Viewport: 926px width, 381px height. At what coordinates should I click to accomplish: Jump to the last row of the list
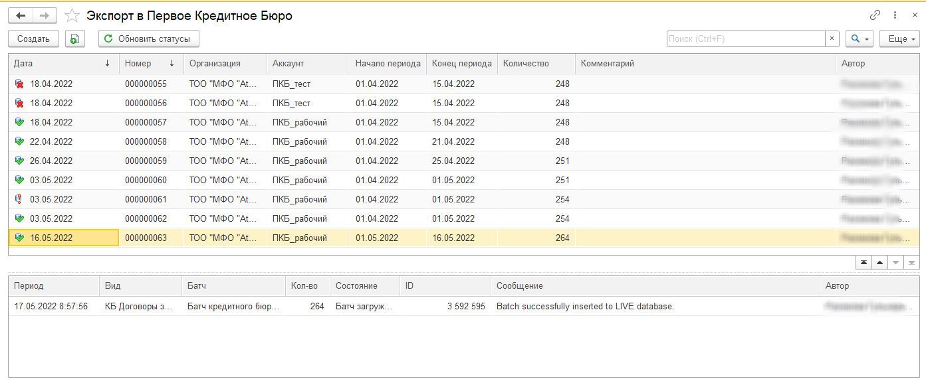pos(911,262)
